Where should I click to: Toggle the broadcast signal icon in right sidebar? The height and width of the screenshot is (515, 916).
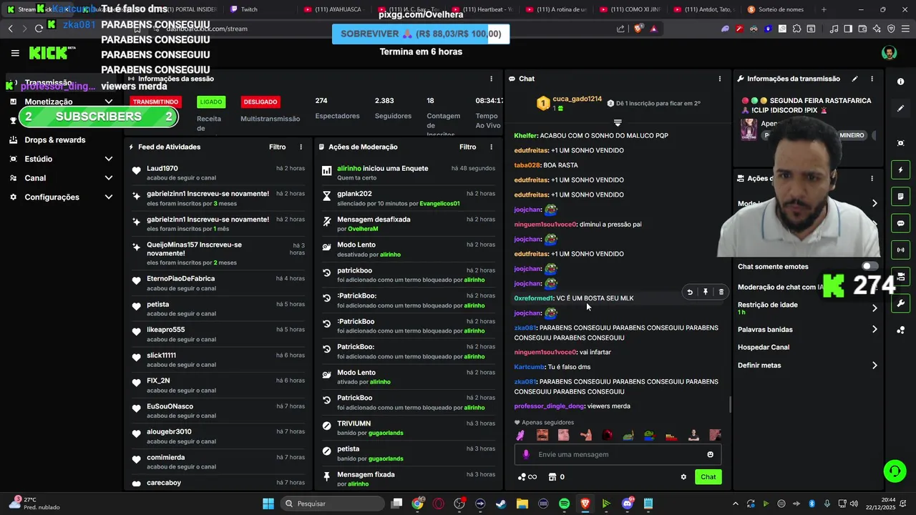tap(900, 250)
